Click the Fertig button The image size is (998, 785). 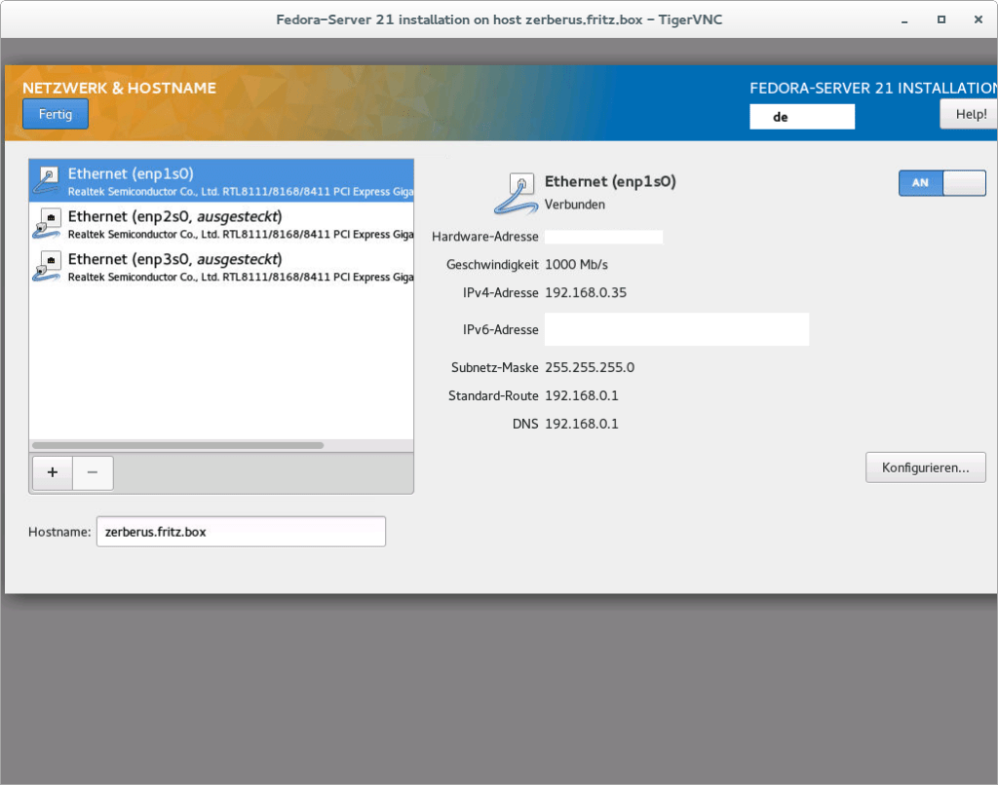[x=56, y=114]
